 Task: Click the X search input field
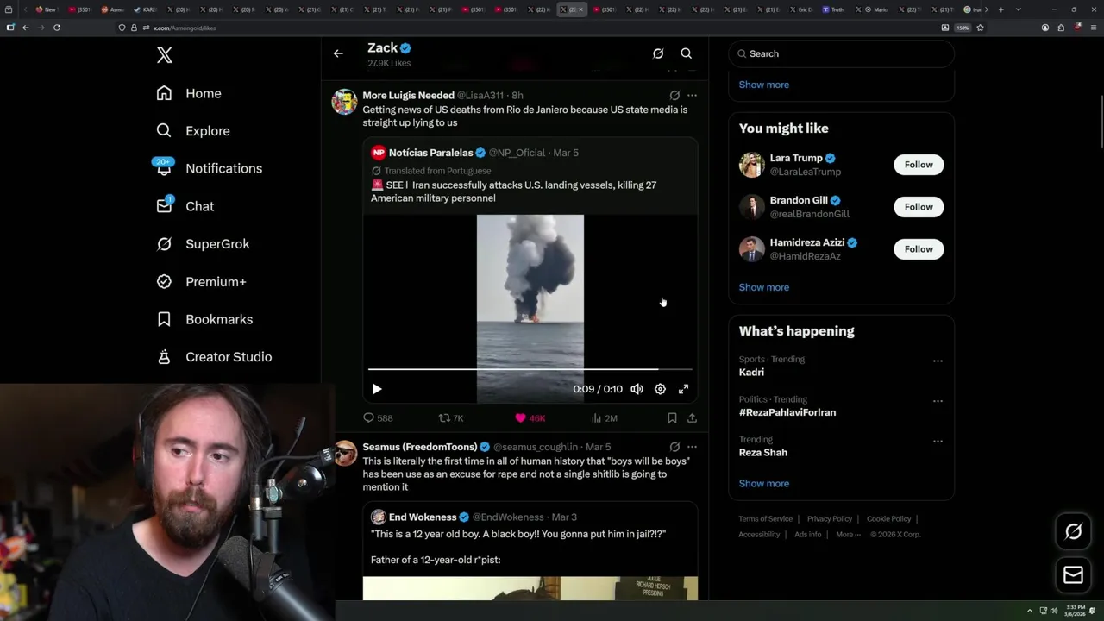pyautogui.click(x=841, y=53)
